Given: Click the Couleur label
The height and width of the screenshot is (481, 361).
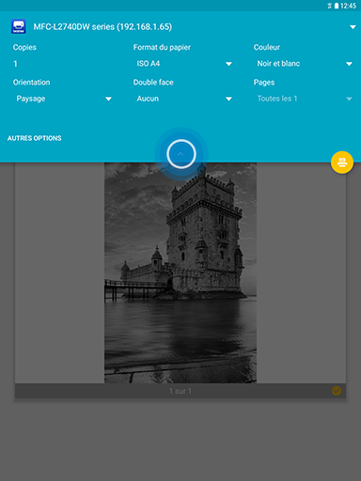Looking at the screenshot, I should click(x=267, y=47).
